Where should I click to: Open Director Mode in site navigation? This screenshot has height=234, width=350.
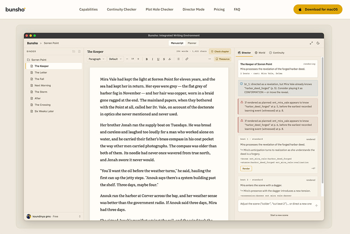(194, 9)
